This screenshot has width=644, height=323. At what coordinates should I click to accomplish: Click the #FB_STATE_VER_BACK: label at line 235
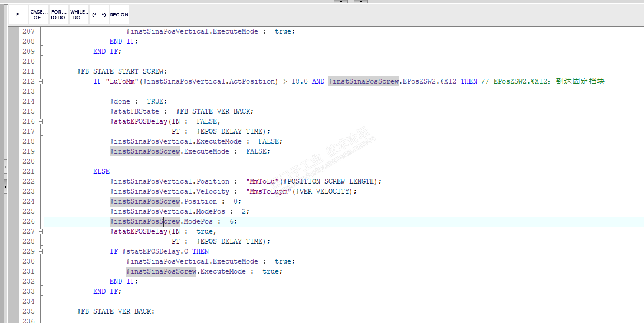pyautogui.click(x=116, y=312)
